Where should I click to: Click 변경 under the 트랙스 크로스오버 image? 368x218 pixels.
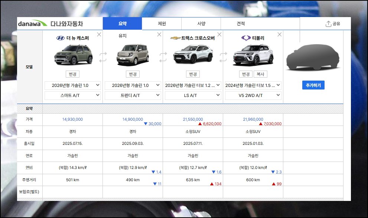point(193,74)
